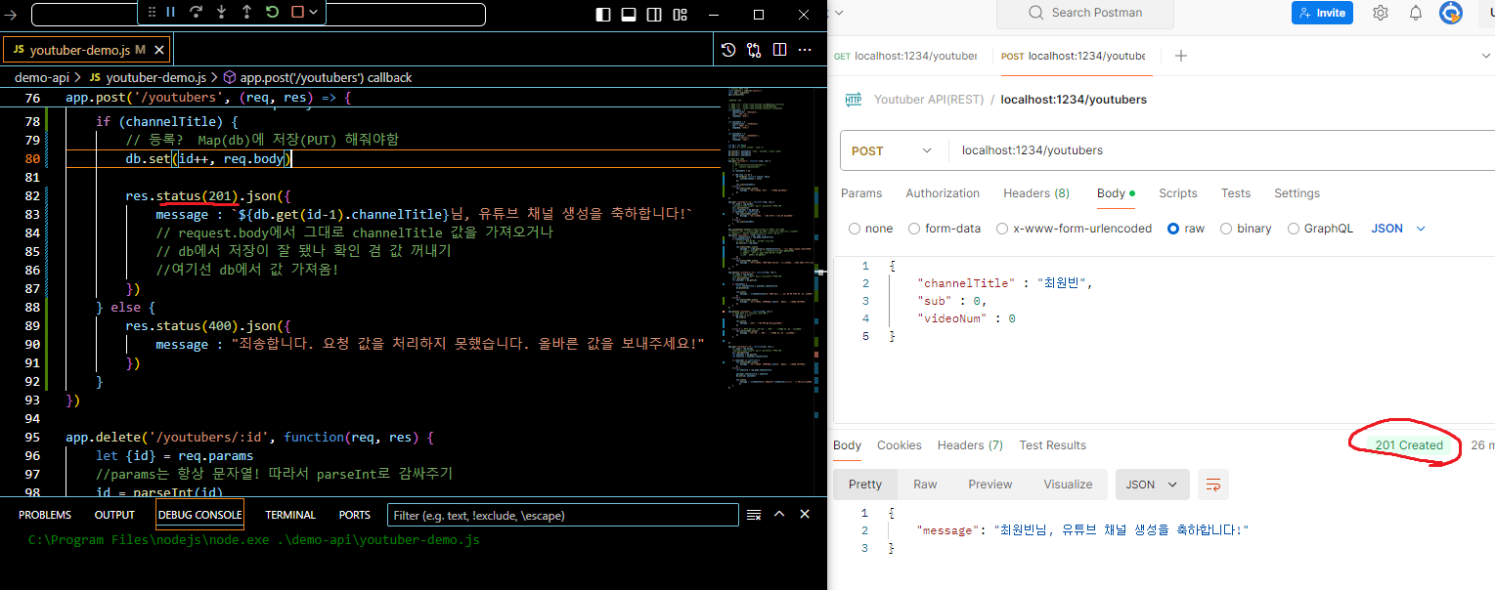Open dropdown arrow next to Stop debug button
Image resolution: width=1495 pixels, height=590 pixels.
pos(313,12)
